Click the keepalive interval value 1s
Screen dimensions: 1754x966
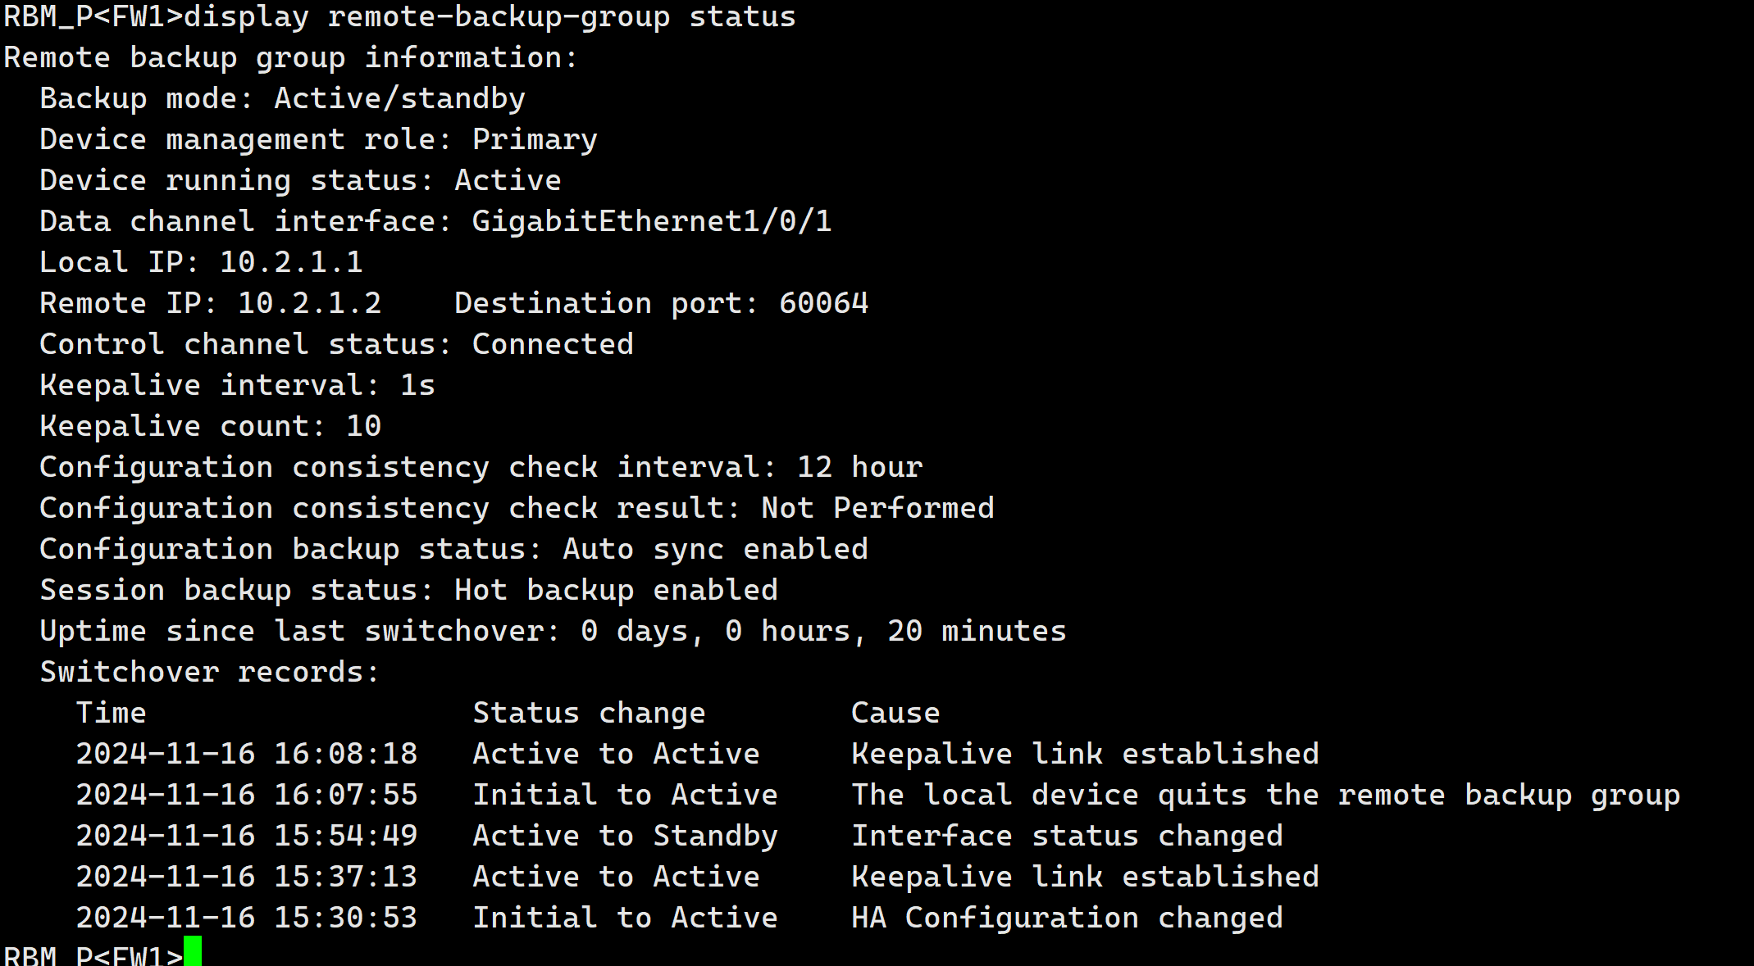click(417, 386)
